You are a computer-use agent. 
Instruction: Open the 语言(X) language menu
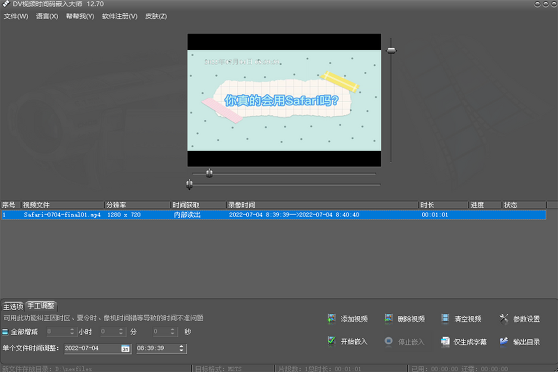click(x=47, y=16)
